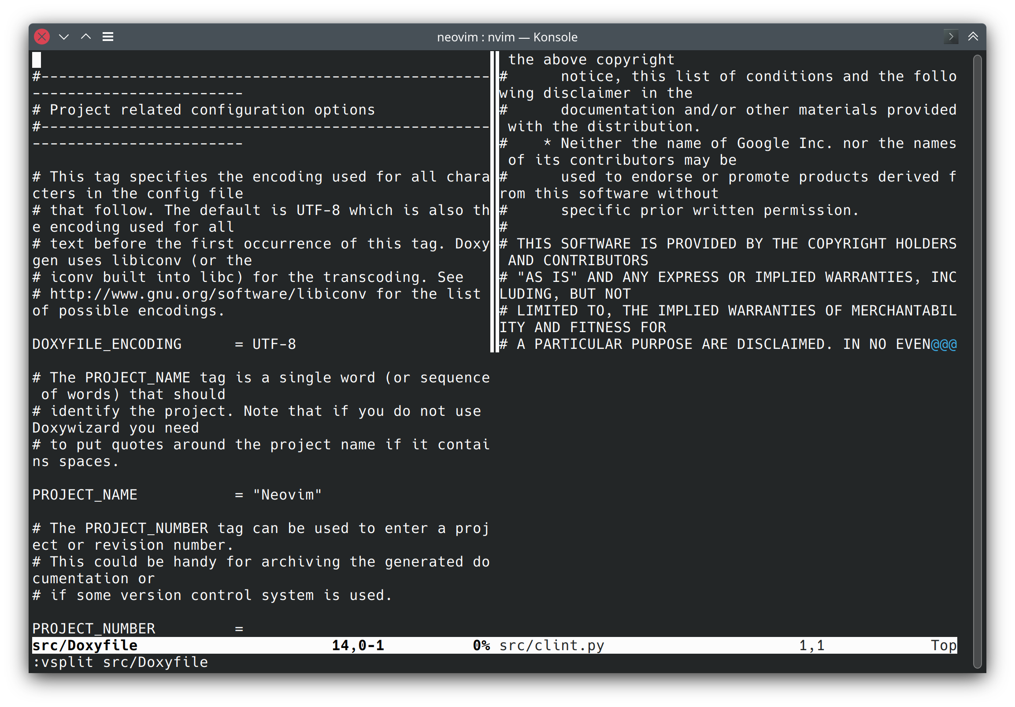Image resolution: width=1015 pixels, height=707 pixels.
Task: Click the DOXYFILE_ENCODING setting name
Action: (107, 344)
